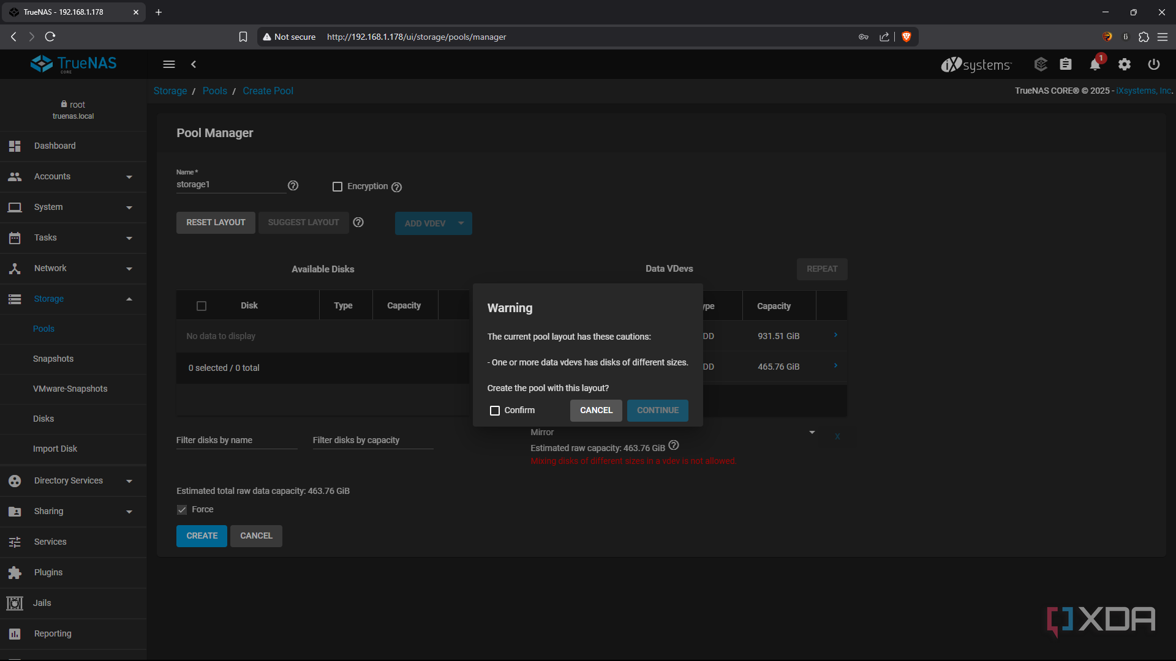This screenshot has width=1176, height=661.
Task: Open Import Disk page
Action: coord(73,449)
